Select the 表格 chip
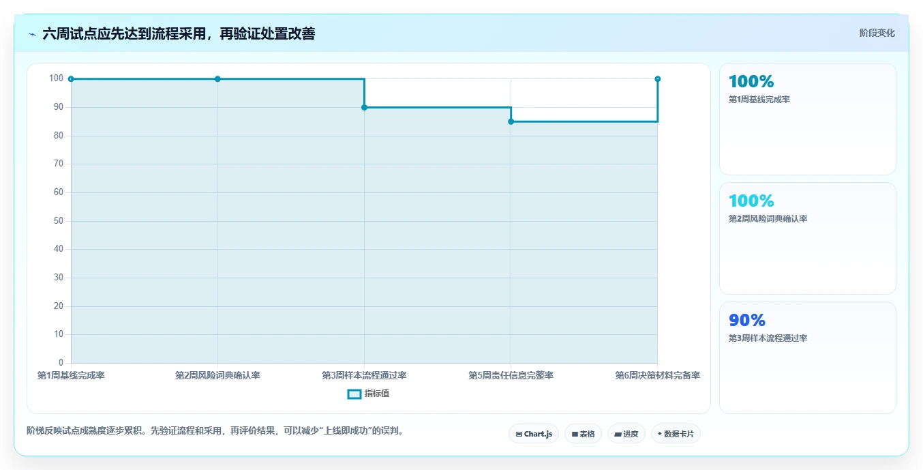The height and width of the screenshot is (470, 923). (x=583, y=434)
